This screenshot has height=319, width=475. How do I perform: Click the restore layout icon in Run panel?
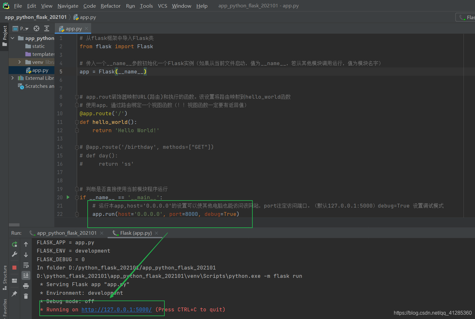click(x=14, y=281)
